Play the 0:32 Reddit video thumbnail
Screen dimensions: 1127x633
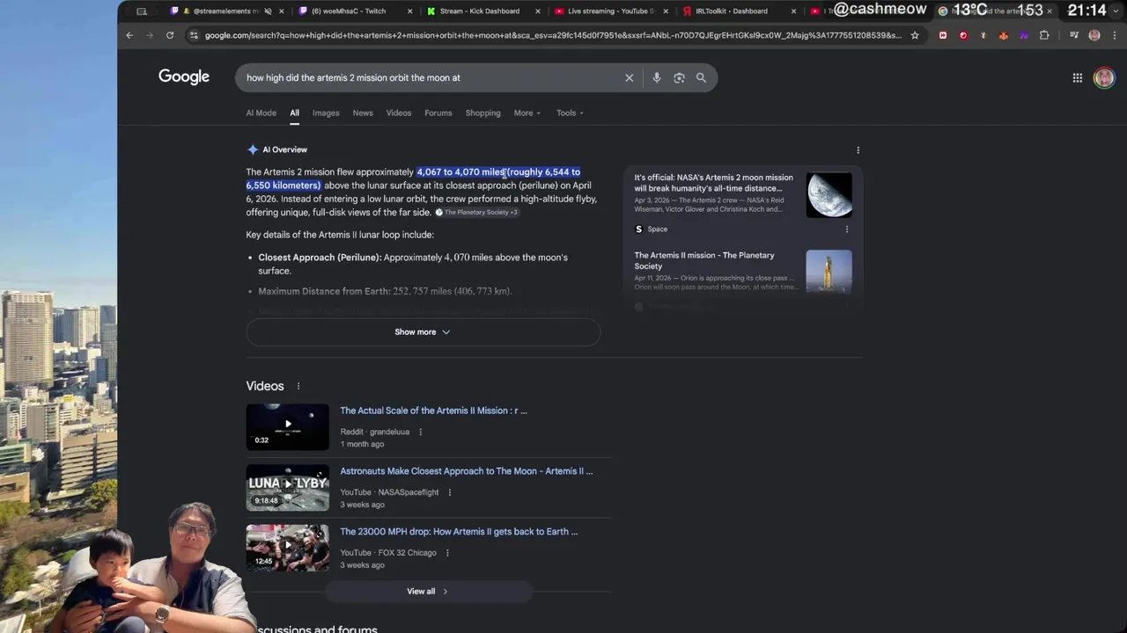[287, 426]
